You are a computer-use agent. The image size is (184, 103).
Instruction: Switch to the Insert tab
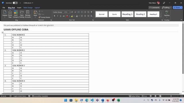pos(19,8)
